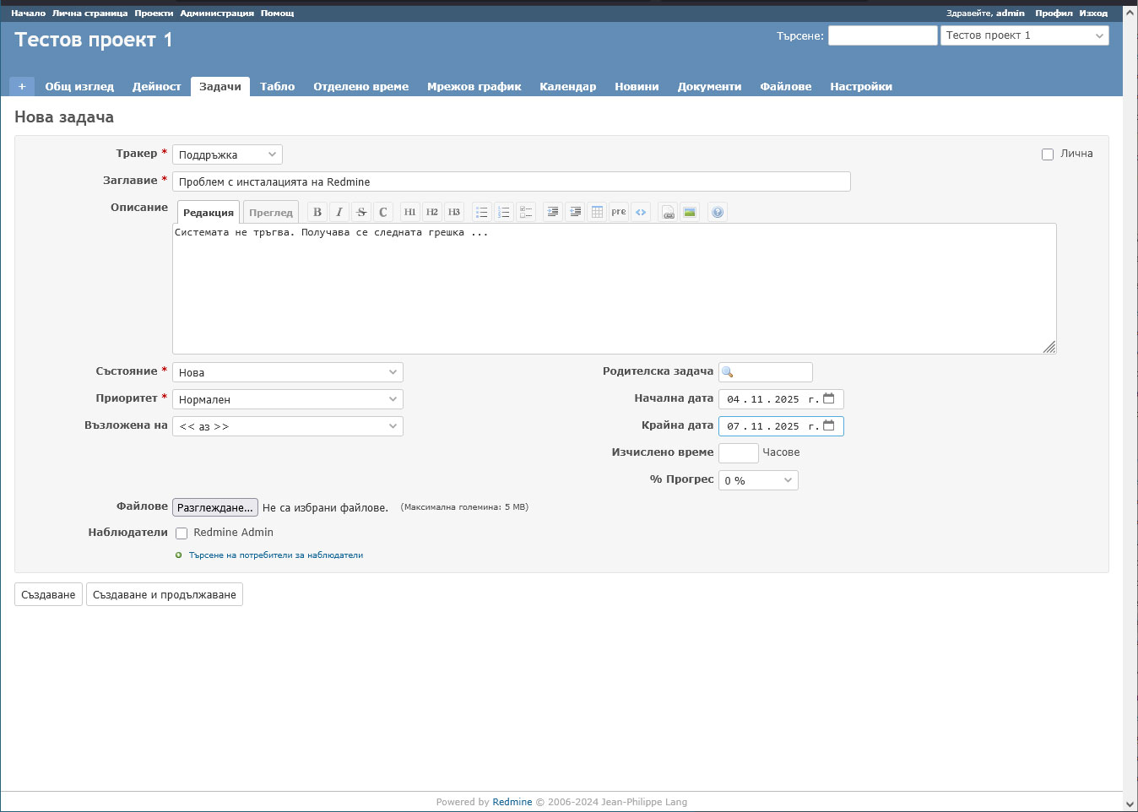Insert a numbered list
This screenshot has height=812, width=1138.
503,212
